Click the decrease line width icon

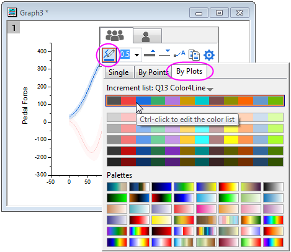(164, 53)
